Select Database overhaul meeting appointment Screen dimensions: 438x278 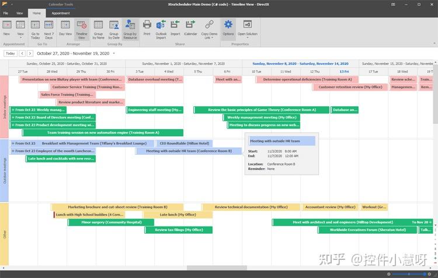coord(155,79)
